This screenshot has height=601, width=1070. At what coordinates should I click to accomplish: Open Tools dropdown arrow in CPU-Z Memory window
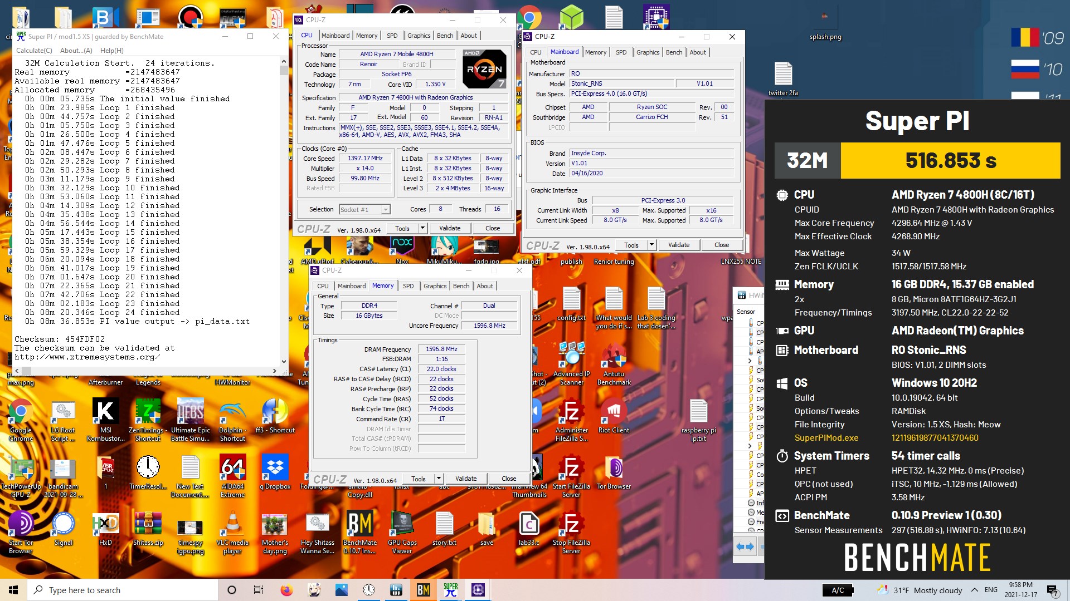tap(439, 479)
